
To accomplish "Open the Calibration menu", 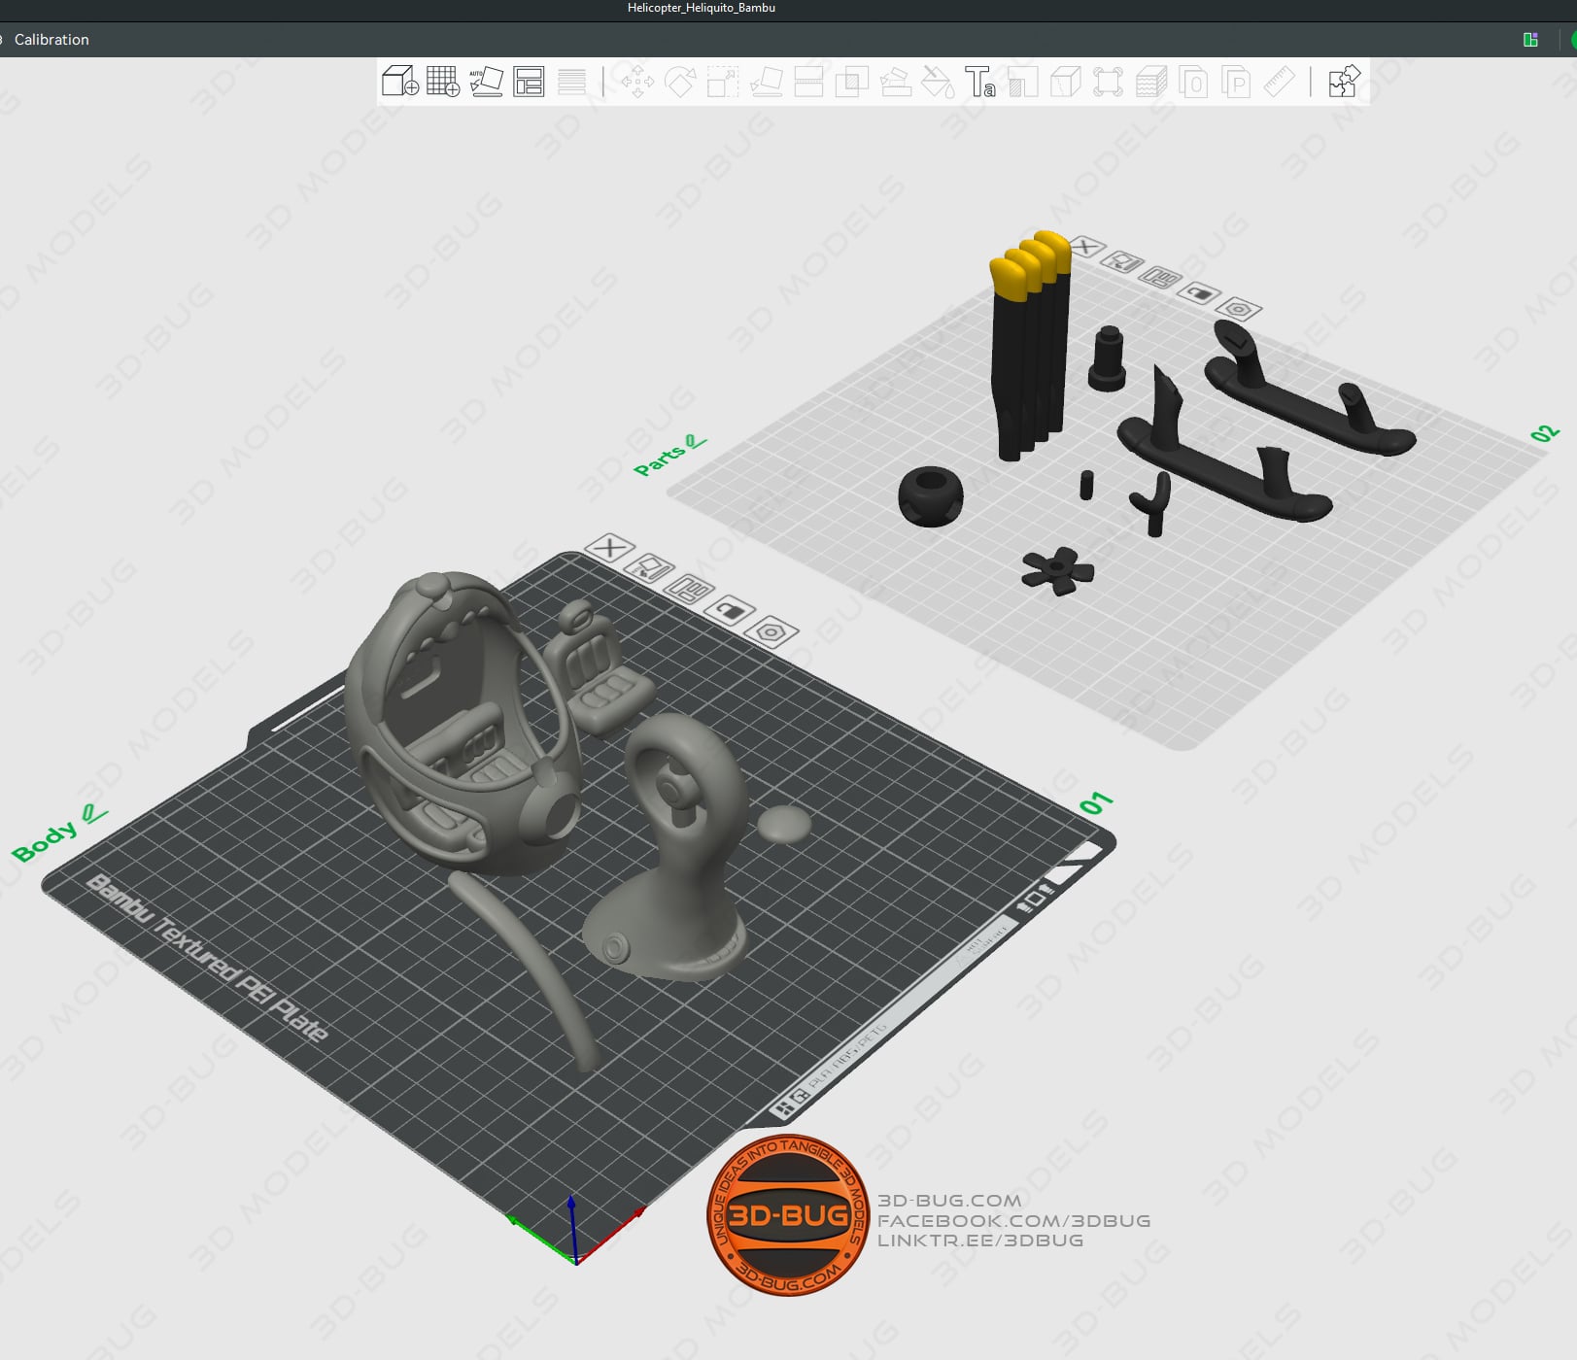I will click(x=51, y=40).
